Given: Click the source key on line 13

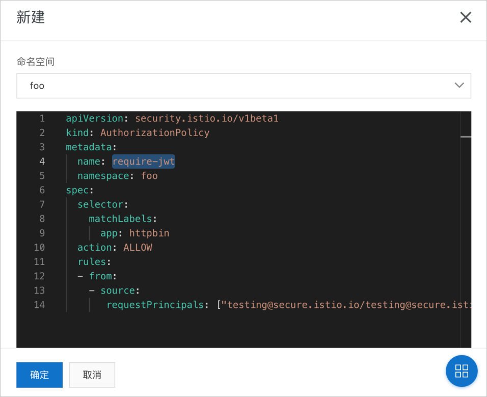Looking at the screenshot, I should (117, 291).
